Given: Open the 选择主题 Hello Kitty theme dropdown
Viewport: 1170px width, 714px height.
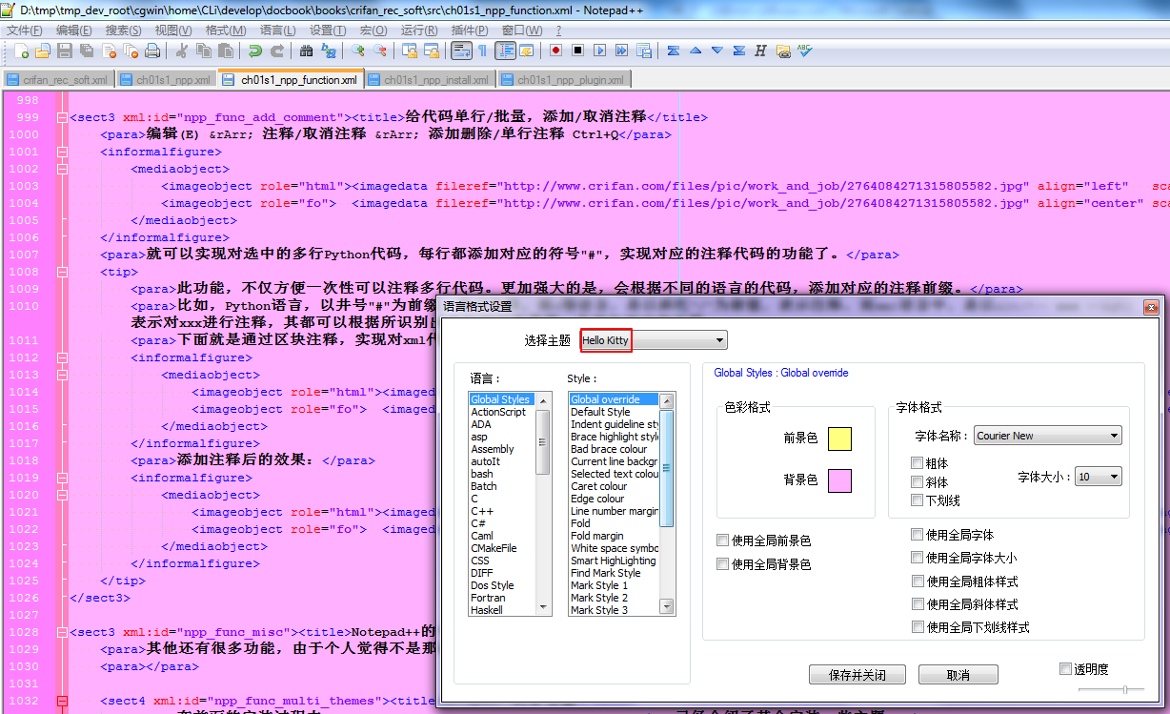Looking at the screenshot, I should click(654, 340).
